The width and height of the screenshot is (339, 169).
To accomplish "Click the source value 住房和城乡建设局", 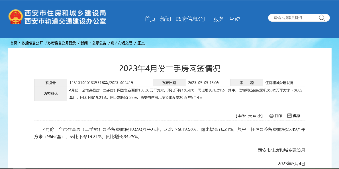I will coord(279,83).
